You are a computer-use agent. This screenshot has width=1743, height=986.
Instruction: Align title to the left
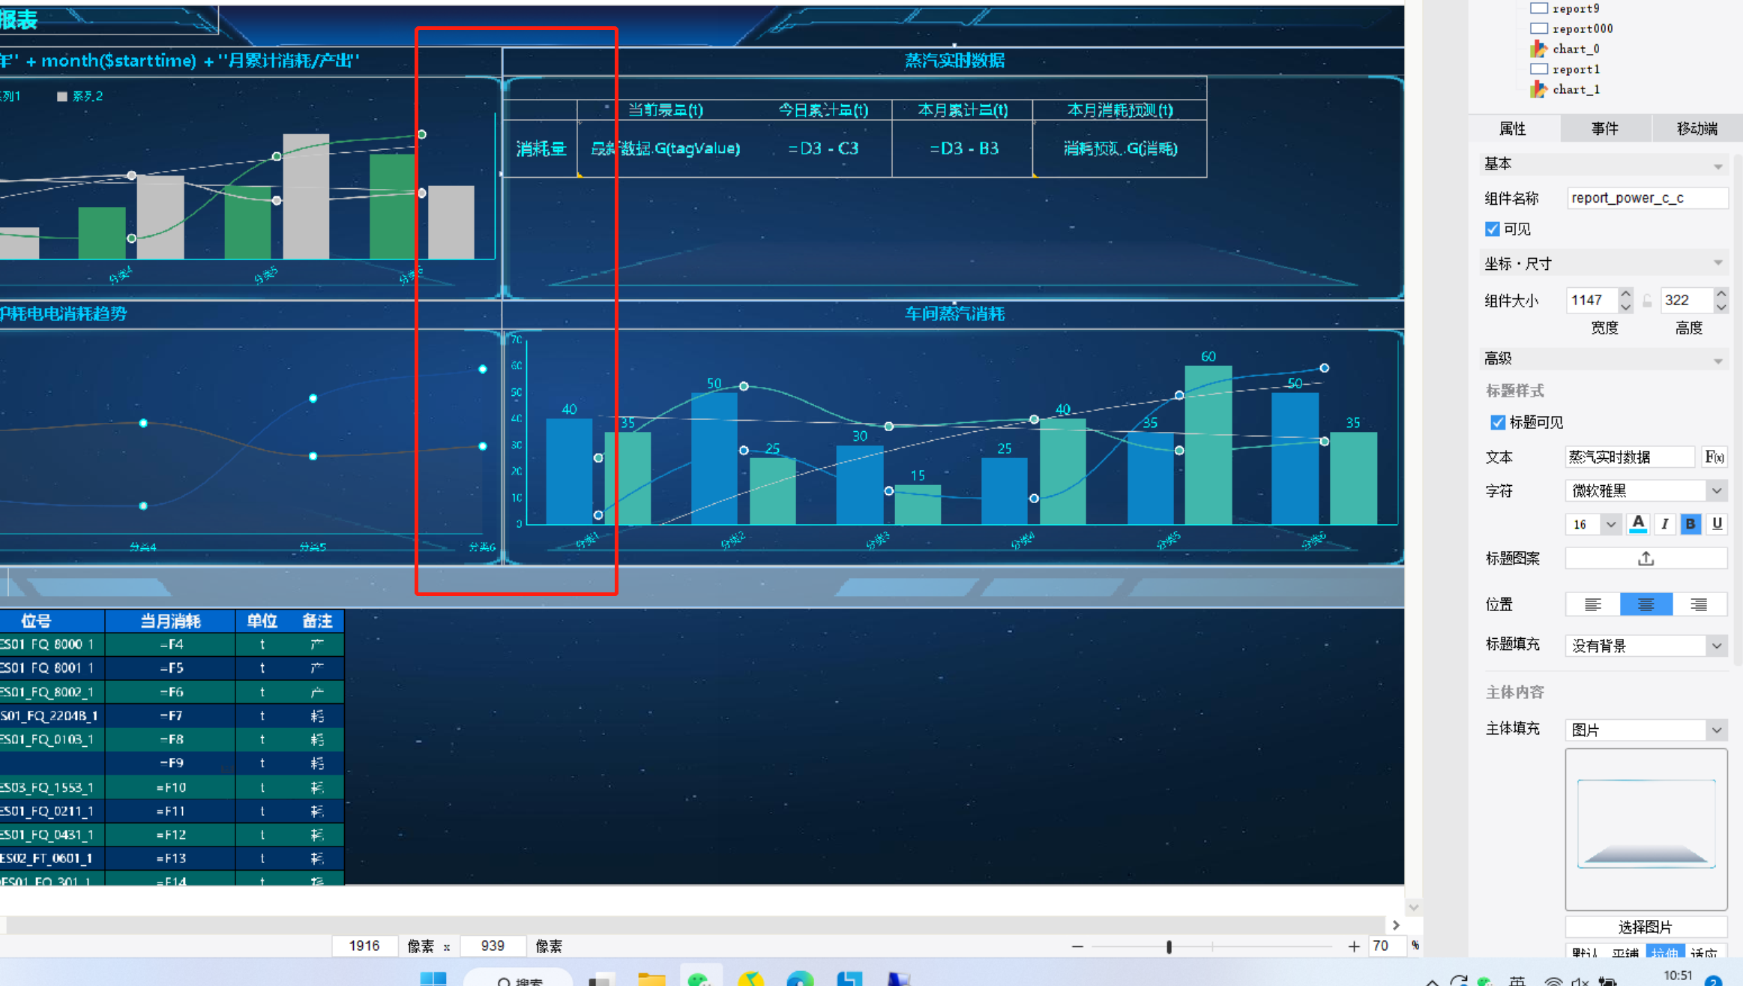point(1593,604)
